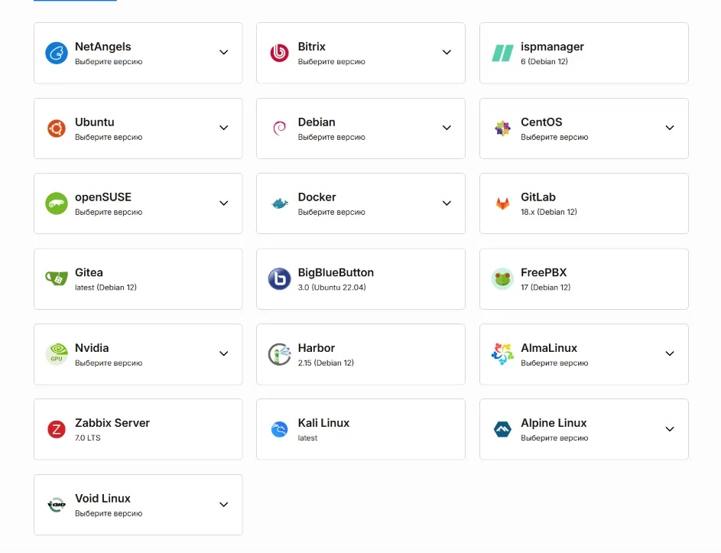Expand the CentOS version chevron
This screenshot has height=553, width=721.
670,128
